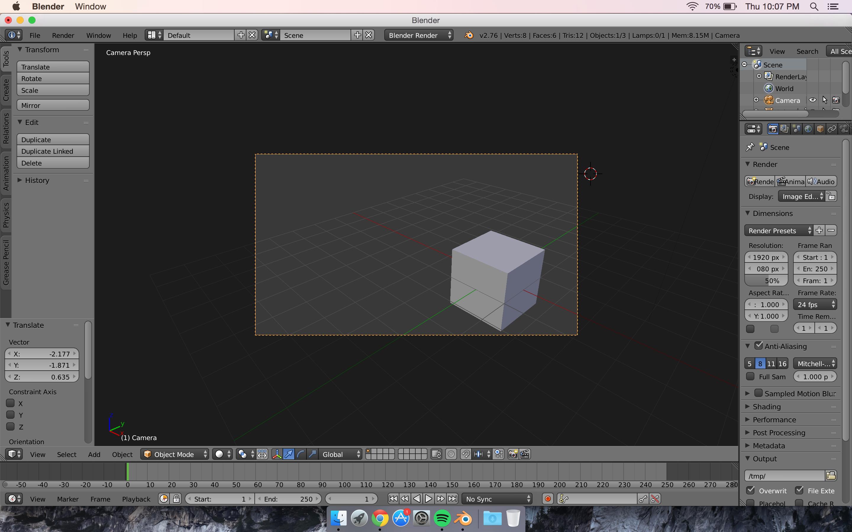The image size is (852, 532).
Task: Enable the Y constraint axis checkbox
Action: 11,415
